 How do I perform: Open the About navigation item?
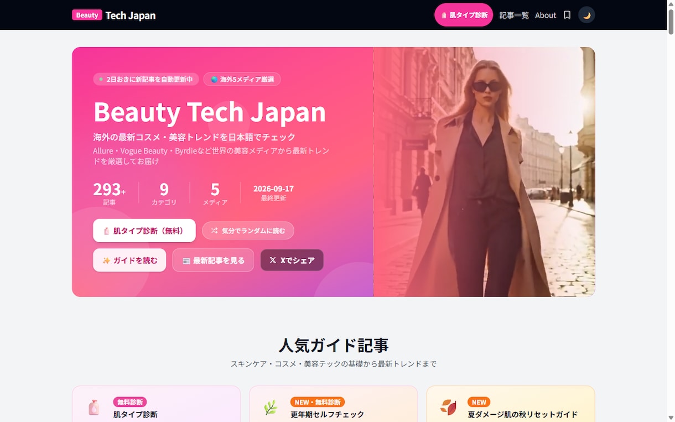click(x=546, y=15)
